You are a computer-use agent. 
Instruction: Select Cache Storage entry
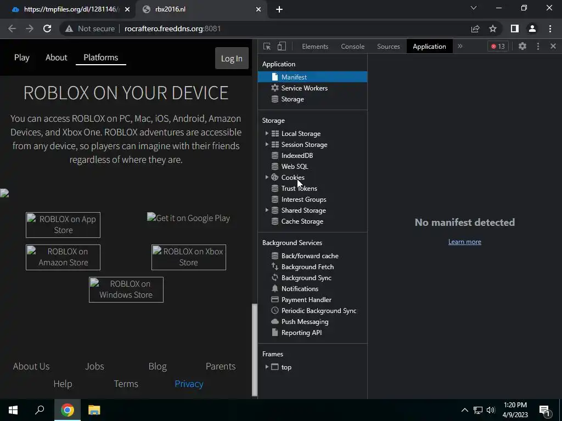[x=302, y=221]
